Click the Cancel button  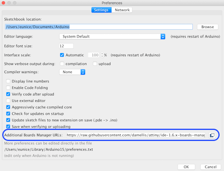(x=210, y=167)
